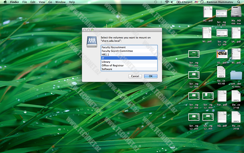
Task: Open the Finder menu
Action: click(15, 2)
